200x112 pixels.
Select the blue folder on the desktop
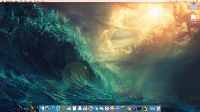[x=193, y=7]
